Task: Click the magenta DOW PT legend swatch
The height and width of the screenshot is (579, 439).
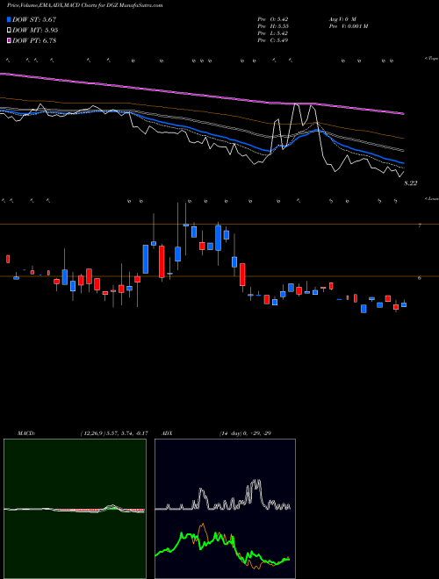Action: (10, 41)
